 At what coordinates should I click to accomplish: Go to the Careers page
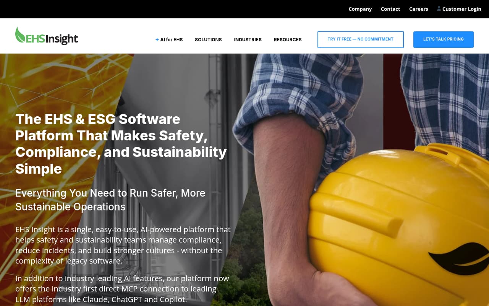418,9
